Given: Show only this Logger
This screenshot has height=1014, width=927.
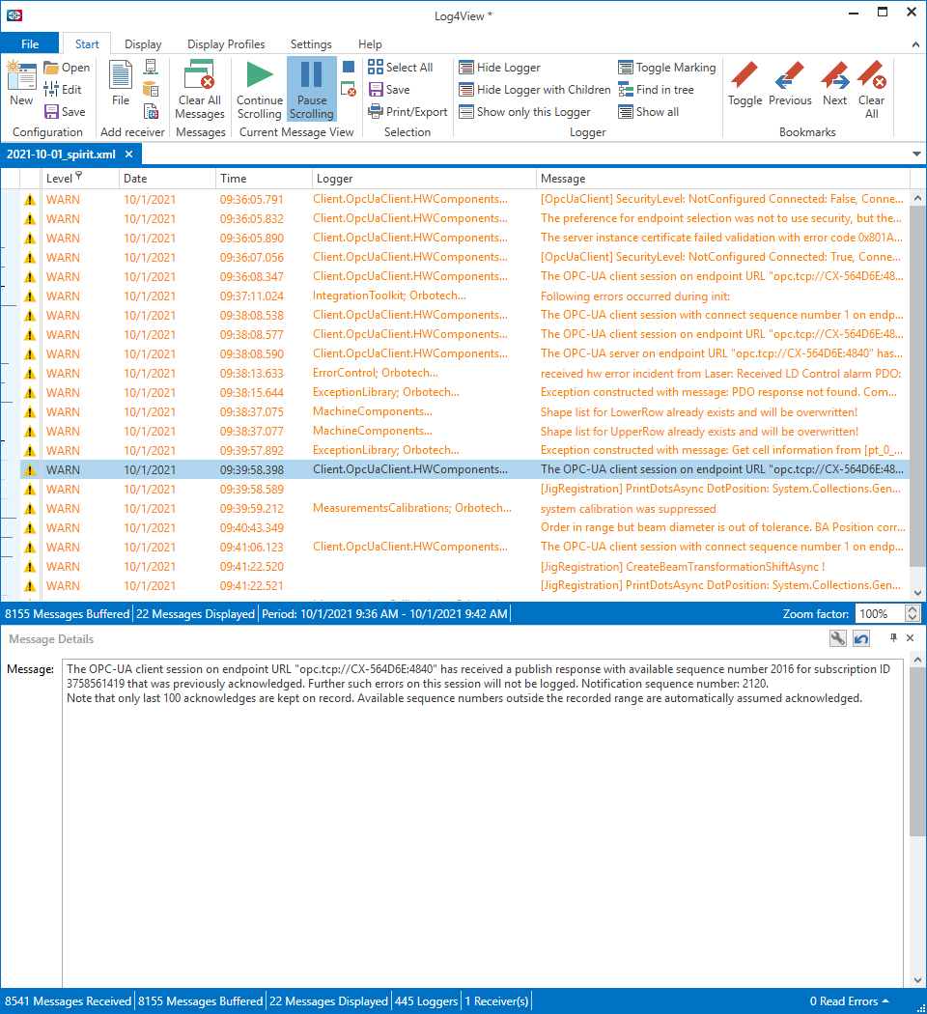Looking at the screenshot, I should coord(524,111).
